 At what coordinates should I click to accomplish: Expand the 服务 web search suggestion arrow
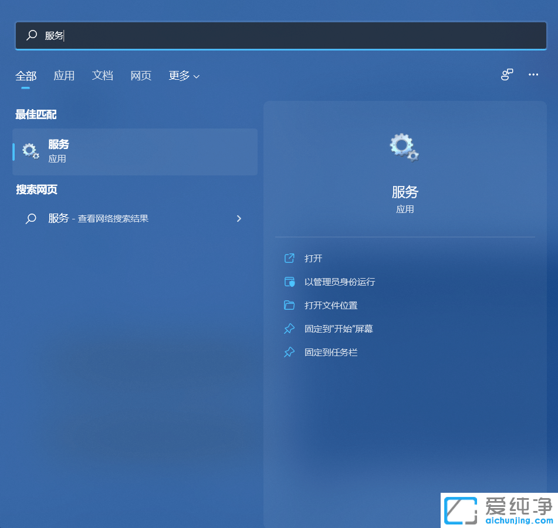point(239,218)
